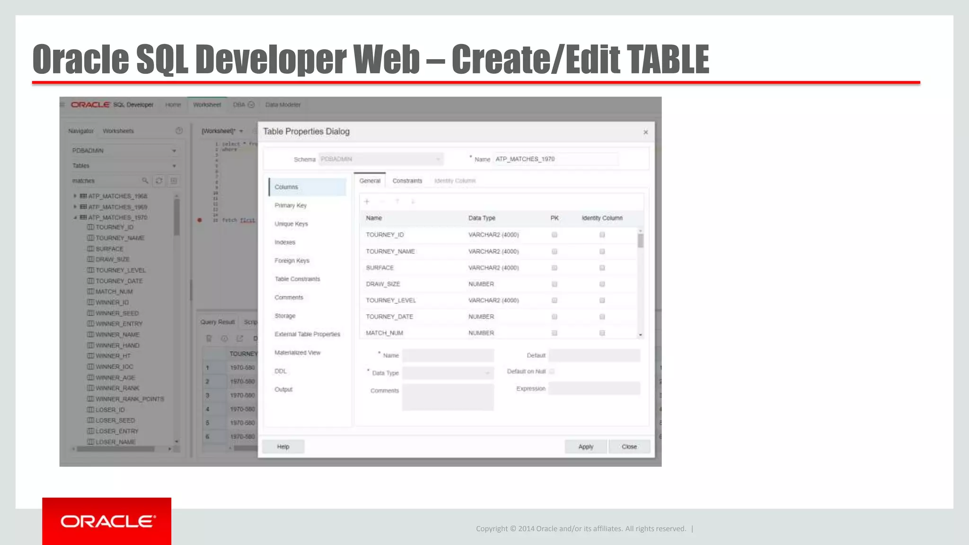Switch to the Constraints tab
The height and width of the screenshot is (545, 969).
[x=407, y=181]
